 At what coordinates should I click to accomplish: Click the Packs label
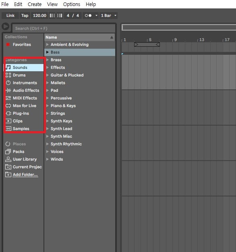click(19, 151)
